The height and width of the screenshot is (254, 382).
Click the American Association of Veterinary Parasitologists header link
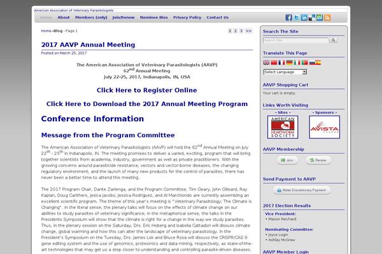coord(74,10)
